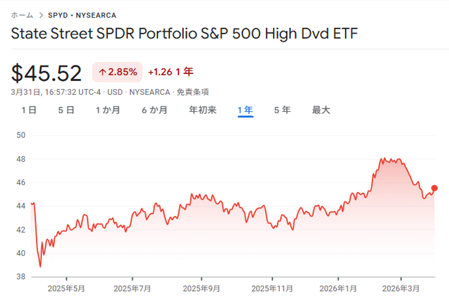
Task: Select the 5日 time range
Action: pyautogui.click(x=66, y=110)
